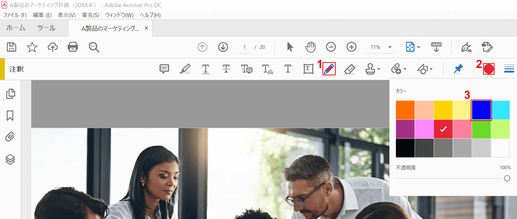This screenshot has width=517, height=219.
Task: Pick the orange color swatch
Action: 405,110
